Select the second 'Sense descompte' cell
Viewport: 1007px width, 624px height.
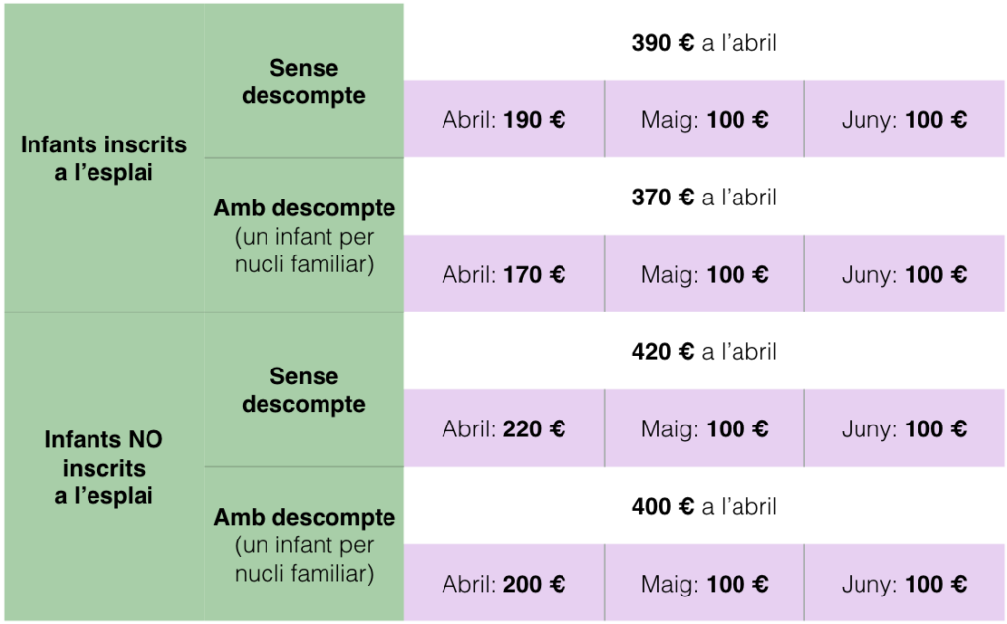(304, 390)
